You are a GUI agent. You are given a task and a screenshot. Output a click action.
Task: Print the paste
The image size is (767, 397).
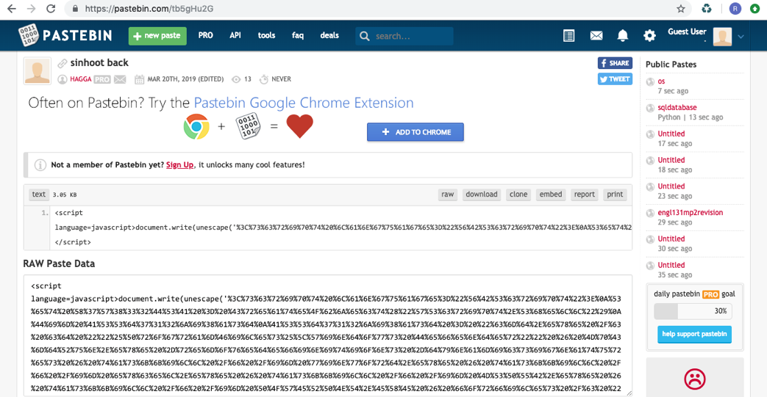coord(615,194)
